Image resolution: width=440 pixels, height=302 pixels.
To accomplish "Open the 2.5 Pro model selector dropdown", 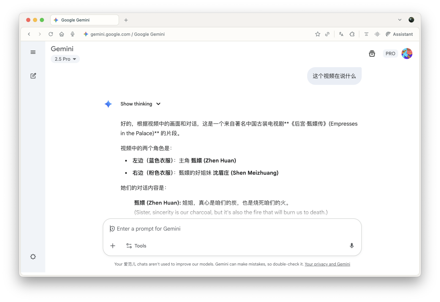I will [x=65, y=59].
